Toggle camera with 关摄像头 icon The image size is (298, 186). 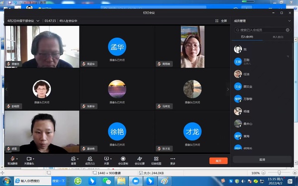click(x=29, y=159)
